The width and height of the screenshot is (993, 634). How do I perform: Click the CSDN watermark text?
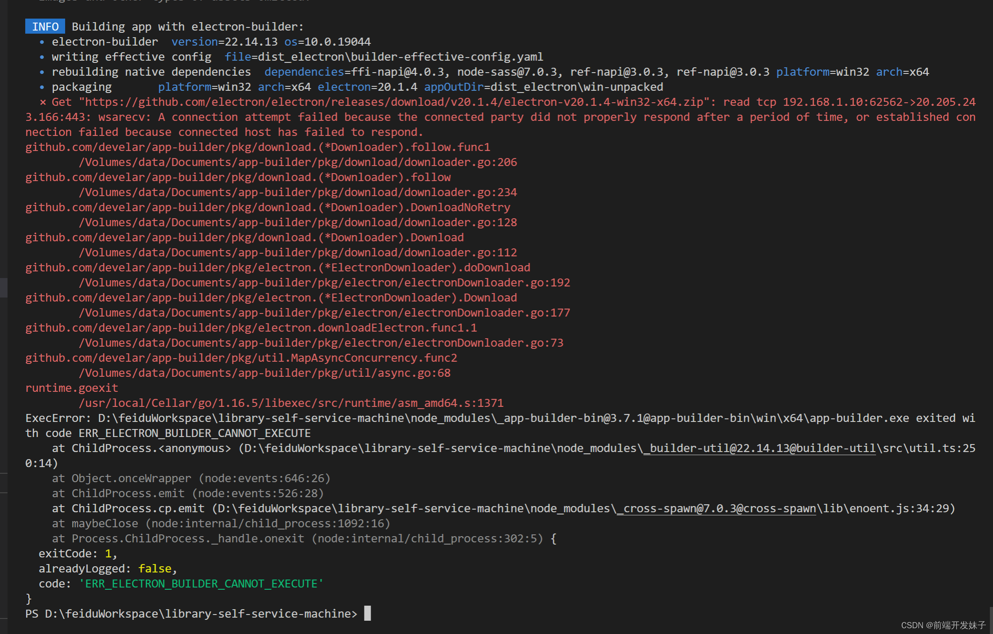pos(943,625)
